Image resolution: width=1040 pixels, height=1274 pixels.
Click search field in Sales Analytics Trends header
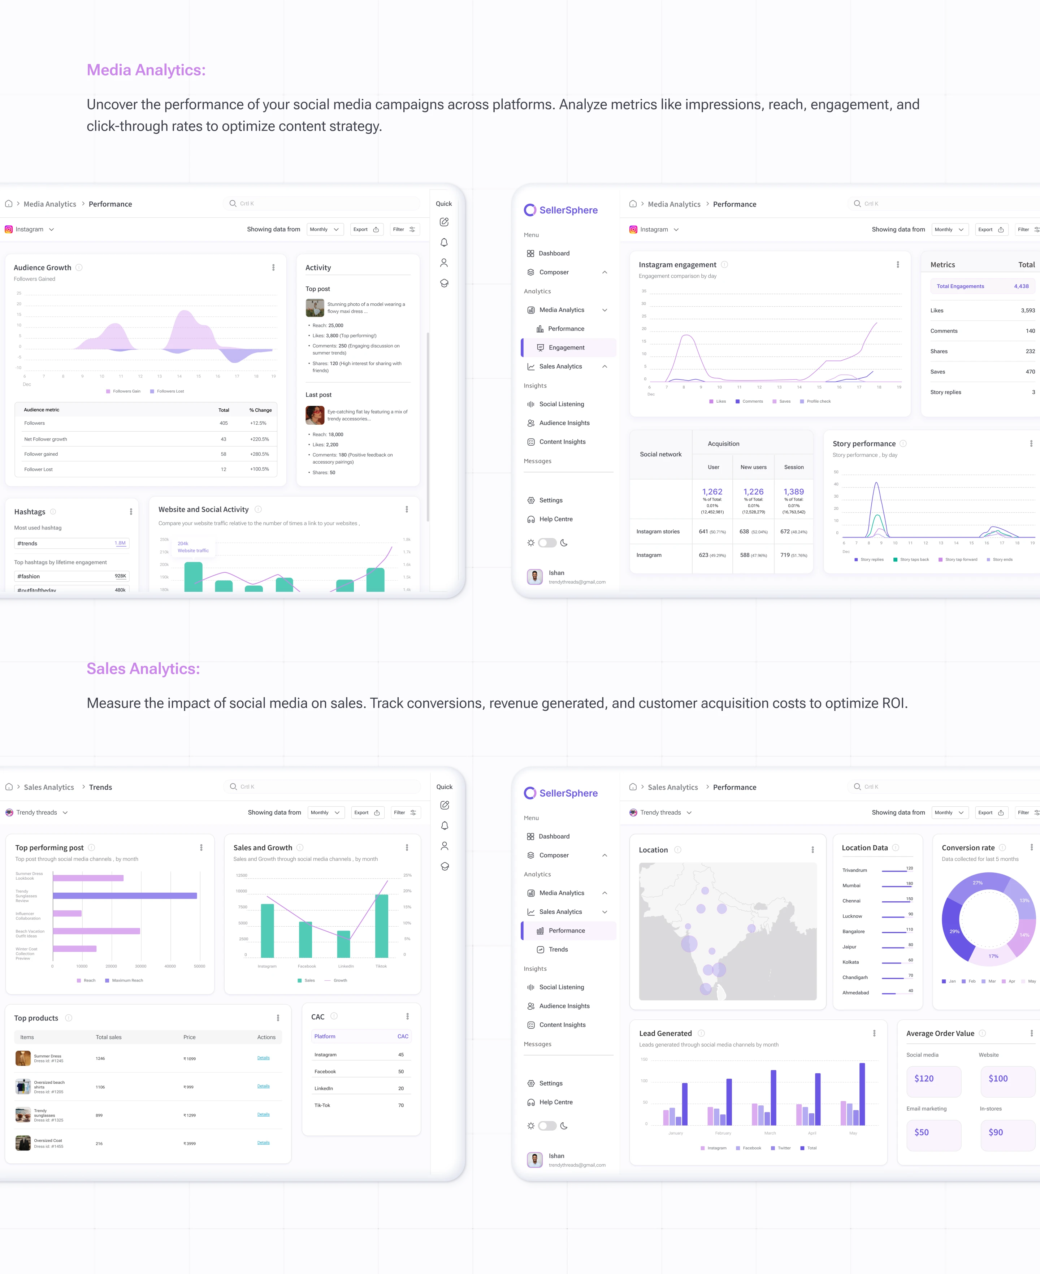click(324, 787)
